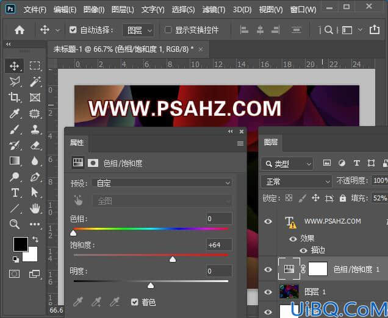
Task: Select the Brush tool
Action: click(x=15, y=130)
